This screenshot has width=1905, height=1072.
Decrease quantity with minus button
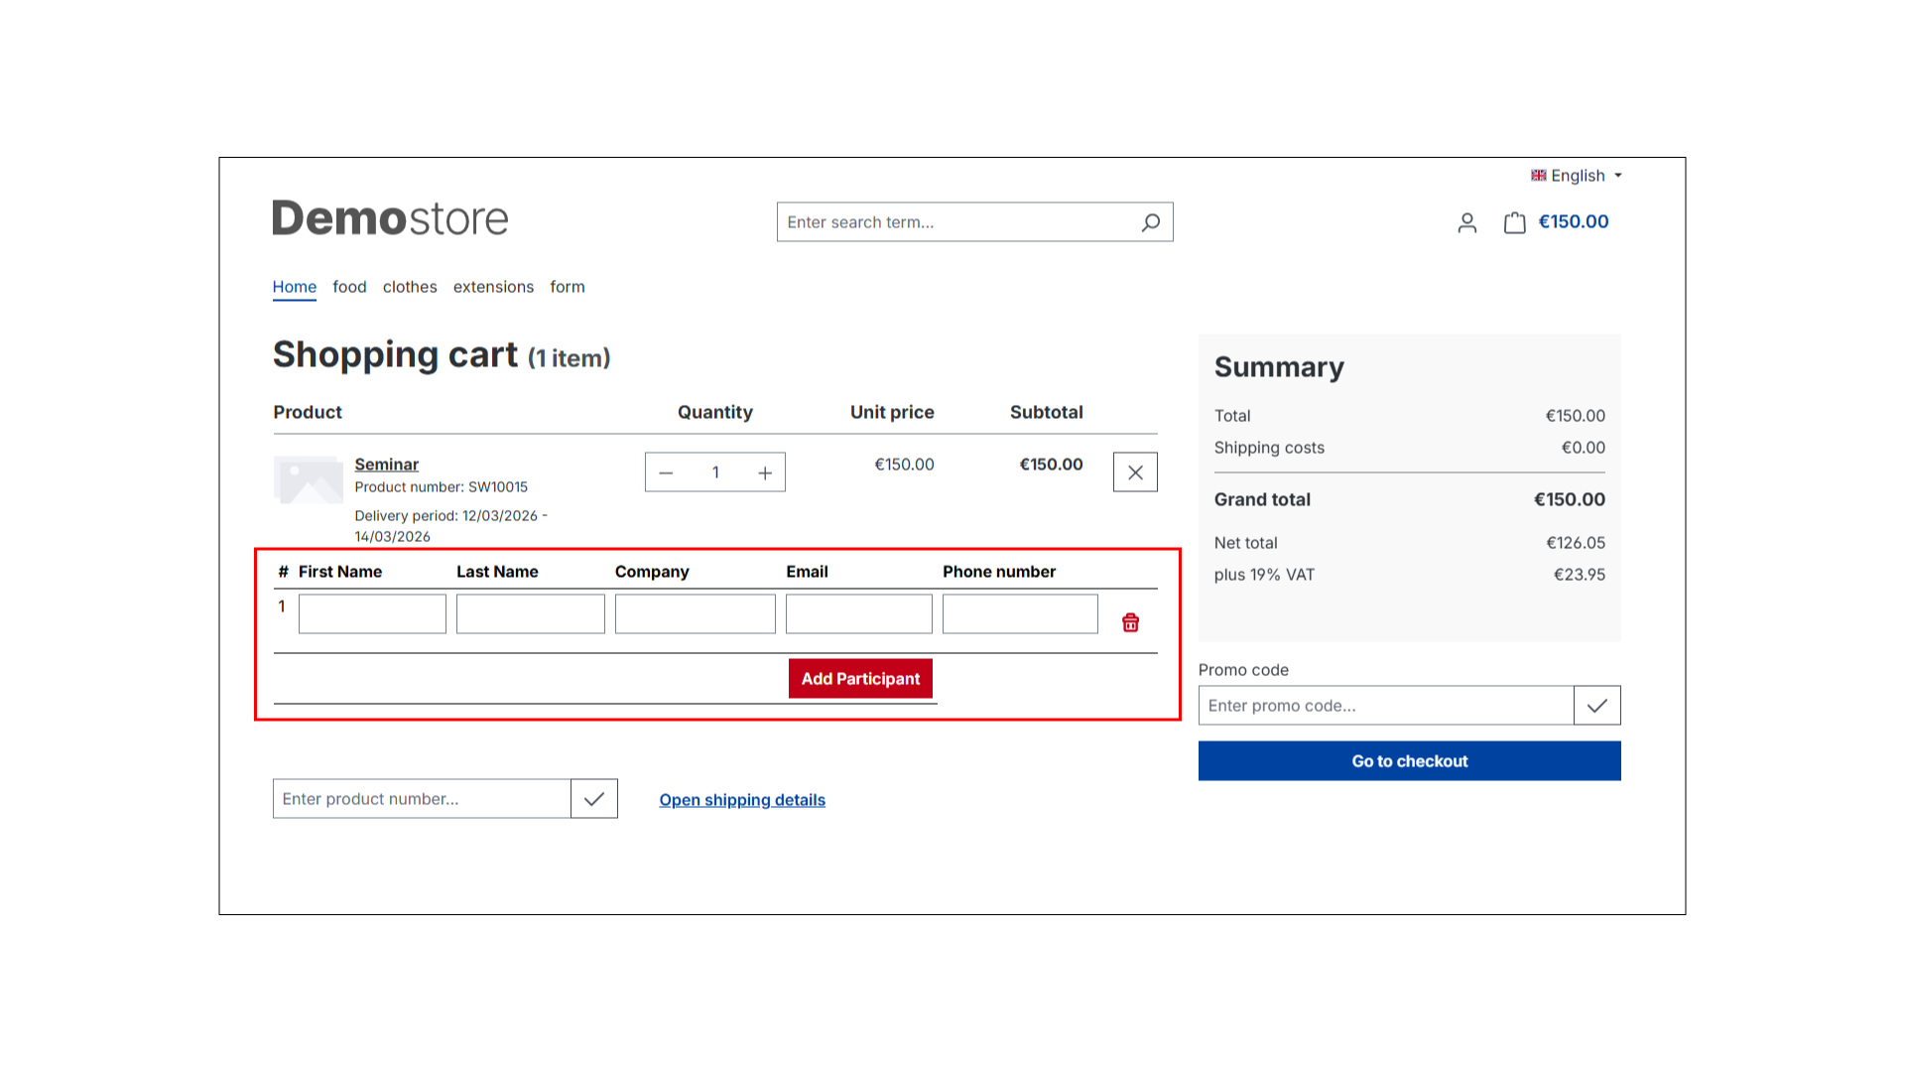(666, 472)
